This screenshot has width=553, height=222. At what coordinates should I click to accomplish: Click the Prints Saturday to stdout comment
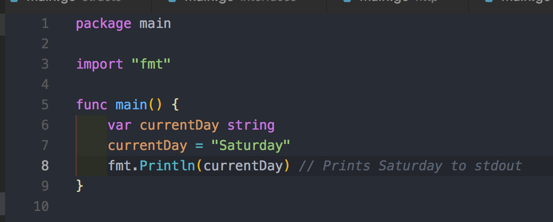410,166
